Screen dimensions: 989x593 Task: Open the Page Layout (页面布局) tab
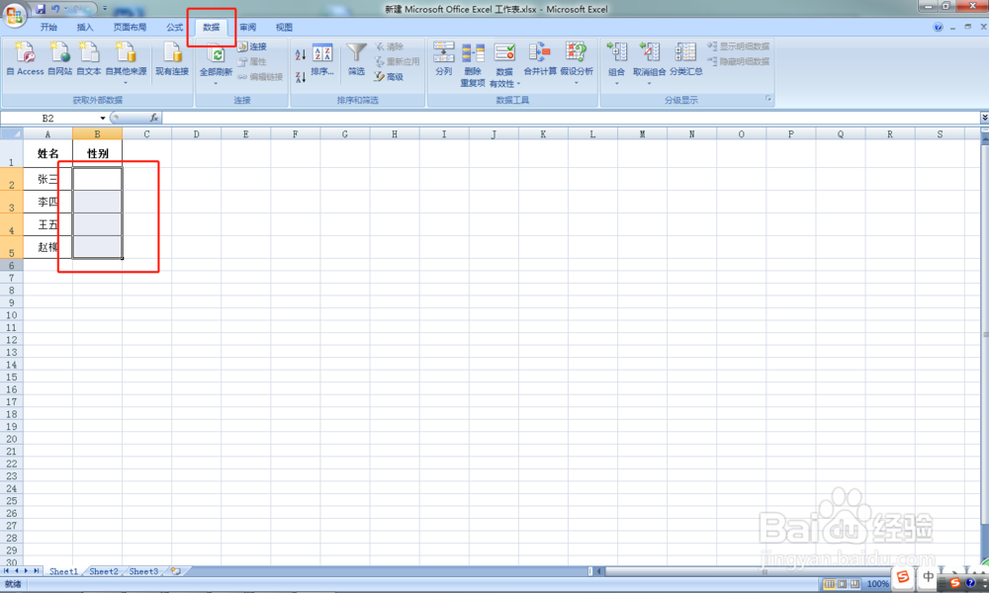click(130, 27)
